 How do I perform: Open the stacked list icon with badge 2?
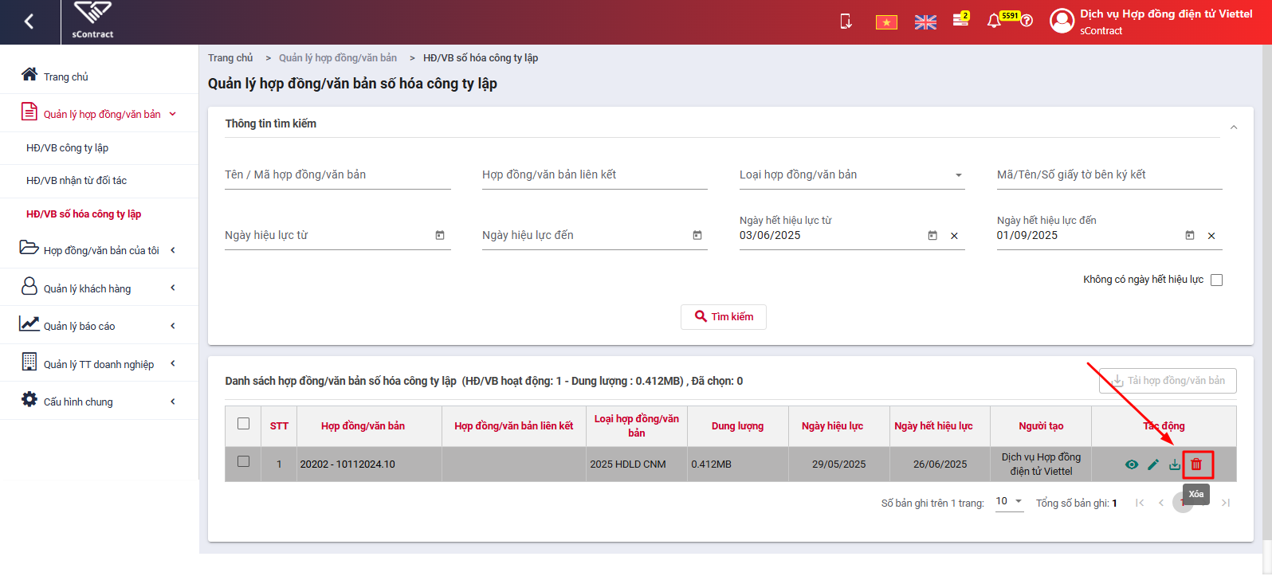pyautogui.click(x=961, y=20)
